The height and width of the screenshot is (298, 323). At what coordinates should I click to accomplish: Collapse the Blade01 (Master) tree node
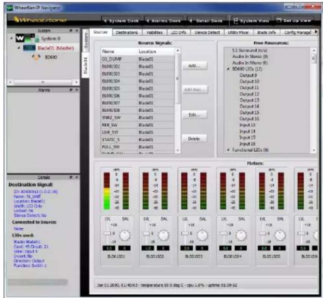pyautogui.click(x=19, y=48)
